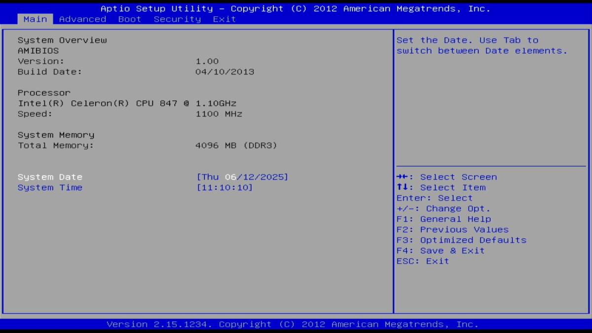Viewport: 592px width, 333px height.
Task: Click the Enter: Select hint
Action: [x=435, y=198]
